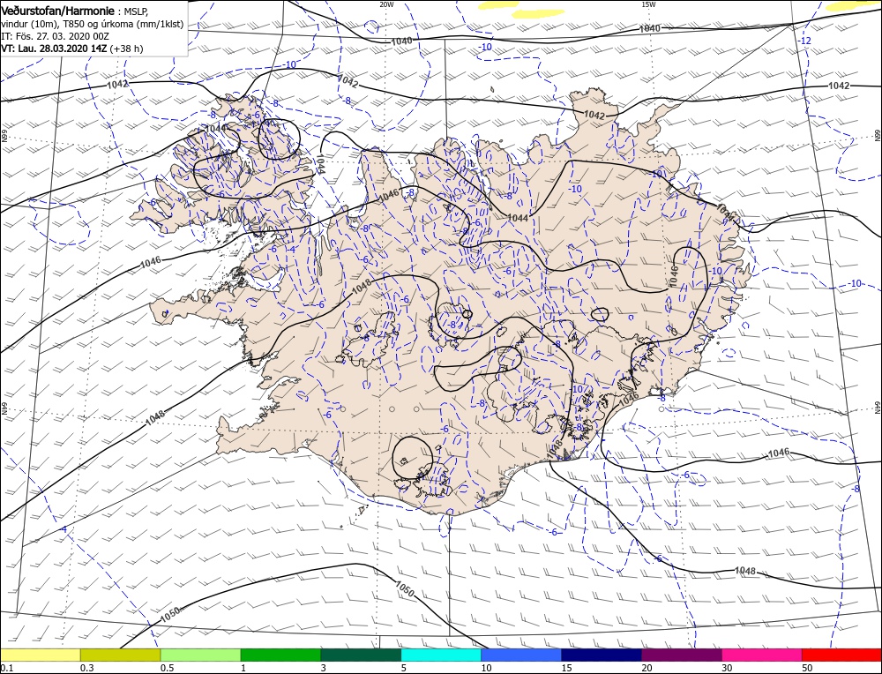Viewport: 882px width, 674px height.
Task: Select the legend label "3" under the color bar
Action: point(324,668)
